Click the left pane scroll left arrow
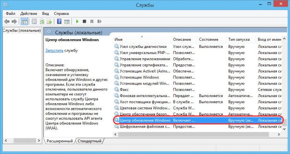290x154 pixels. click(x=6, y=140)
